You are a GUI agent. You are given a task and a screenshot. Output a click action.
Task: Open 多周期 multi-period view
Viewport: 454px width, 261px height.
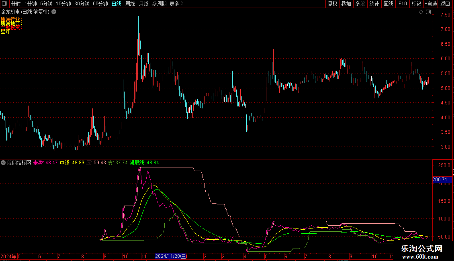tap(159, 4)
